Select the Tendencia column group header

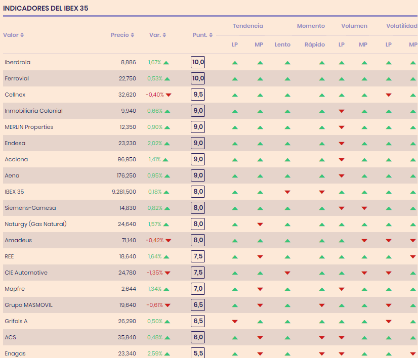[247, 26]
